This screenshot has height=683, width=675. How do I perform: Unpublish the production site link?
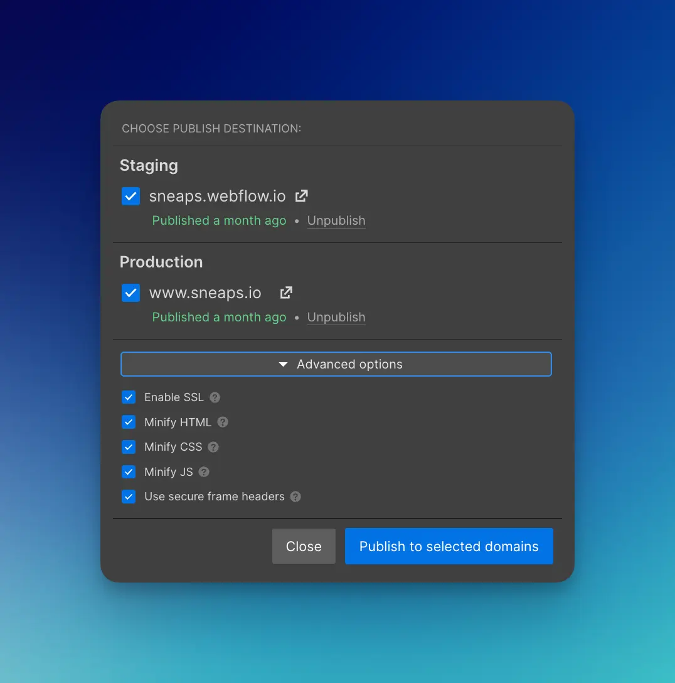point(336,317)
